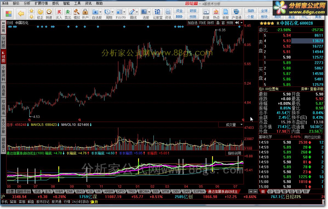Click the 设置 button under the chart
Viewport: 328px width, 209px height.
pyautogui.click(x=10, y=191)
